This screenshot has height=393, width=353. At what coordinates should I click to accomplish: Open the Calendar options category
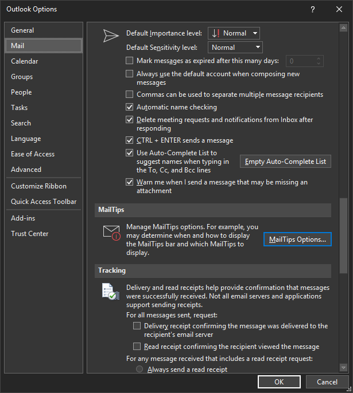click(x=44, y=61)
